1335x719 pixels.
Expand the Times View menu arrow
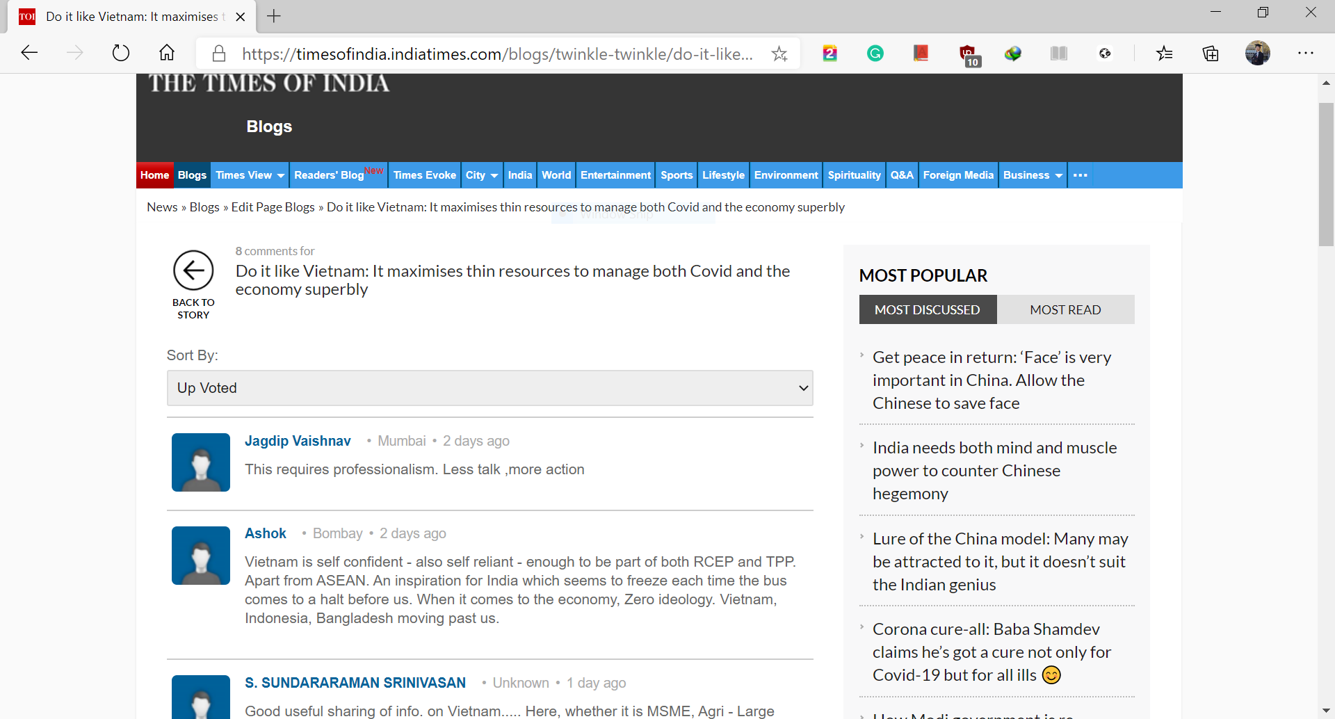[x=281, y=176]
